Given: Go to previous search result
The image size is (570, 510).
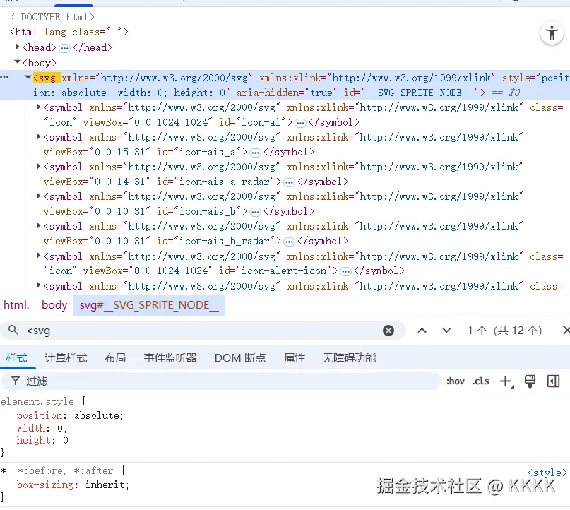Looking at the screenshot, I should point(422,331).
